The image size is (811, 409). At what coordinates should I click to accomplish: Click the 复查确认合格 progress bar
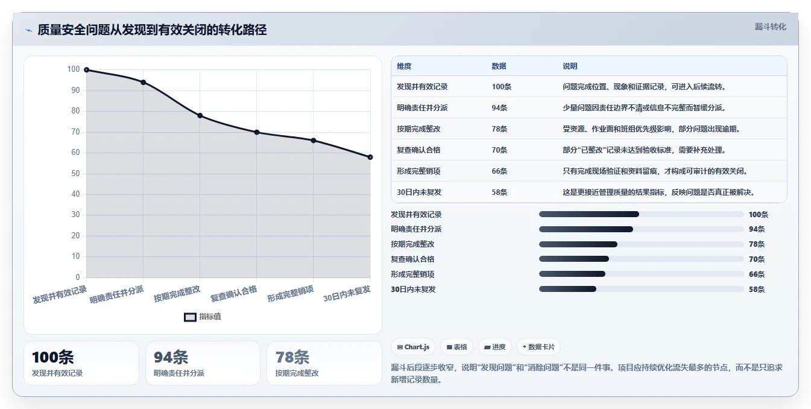pos(642,259)
